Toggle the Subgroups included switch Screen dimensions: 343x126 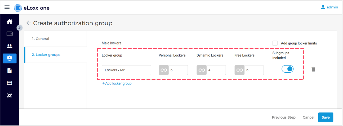point(288,69)
